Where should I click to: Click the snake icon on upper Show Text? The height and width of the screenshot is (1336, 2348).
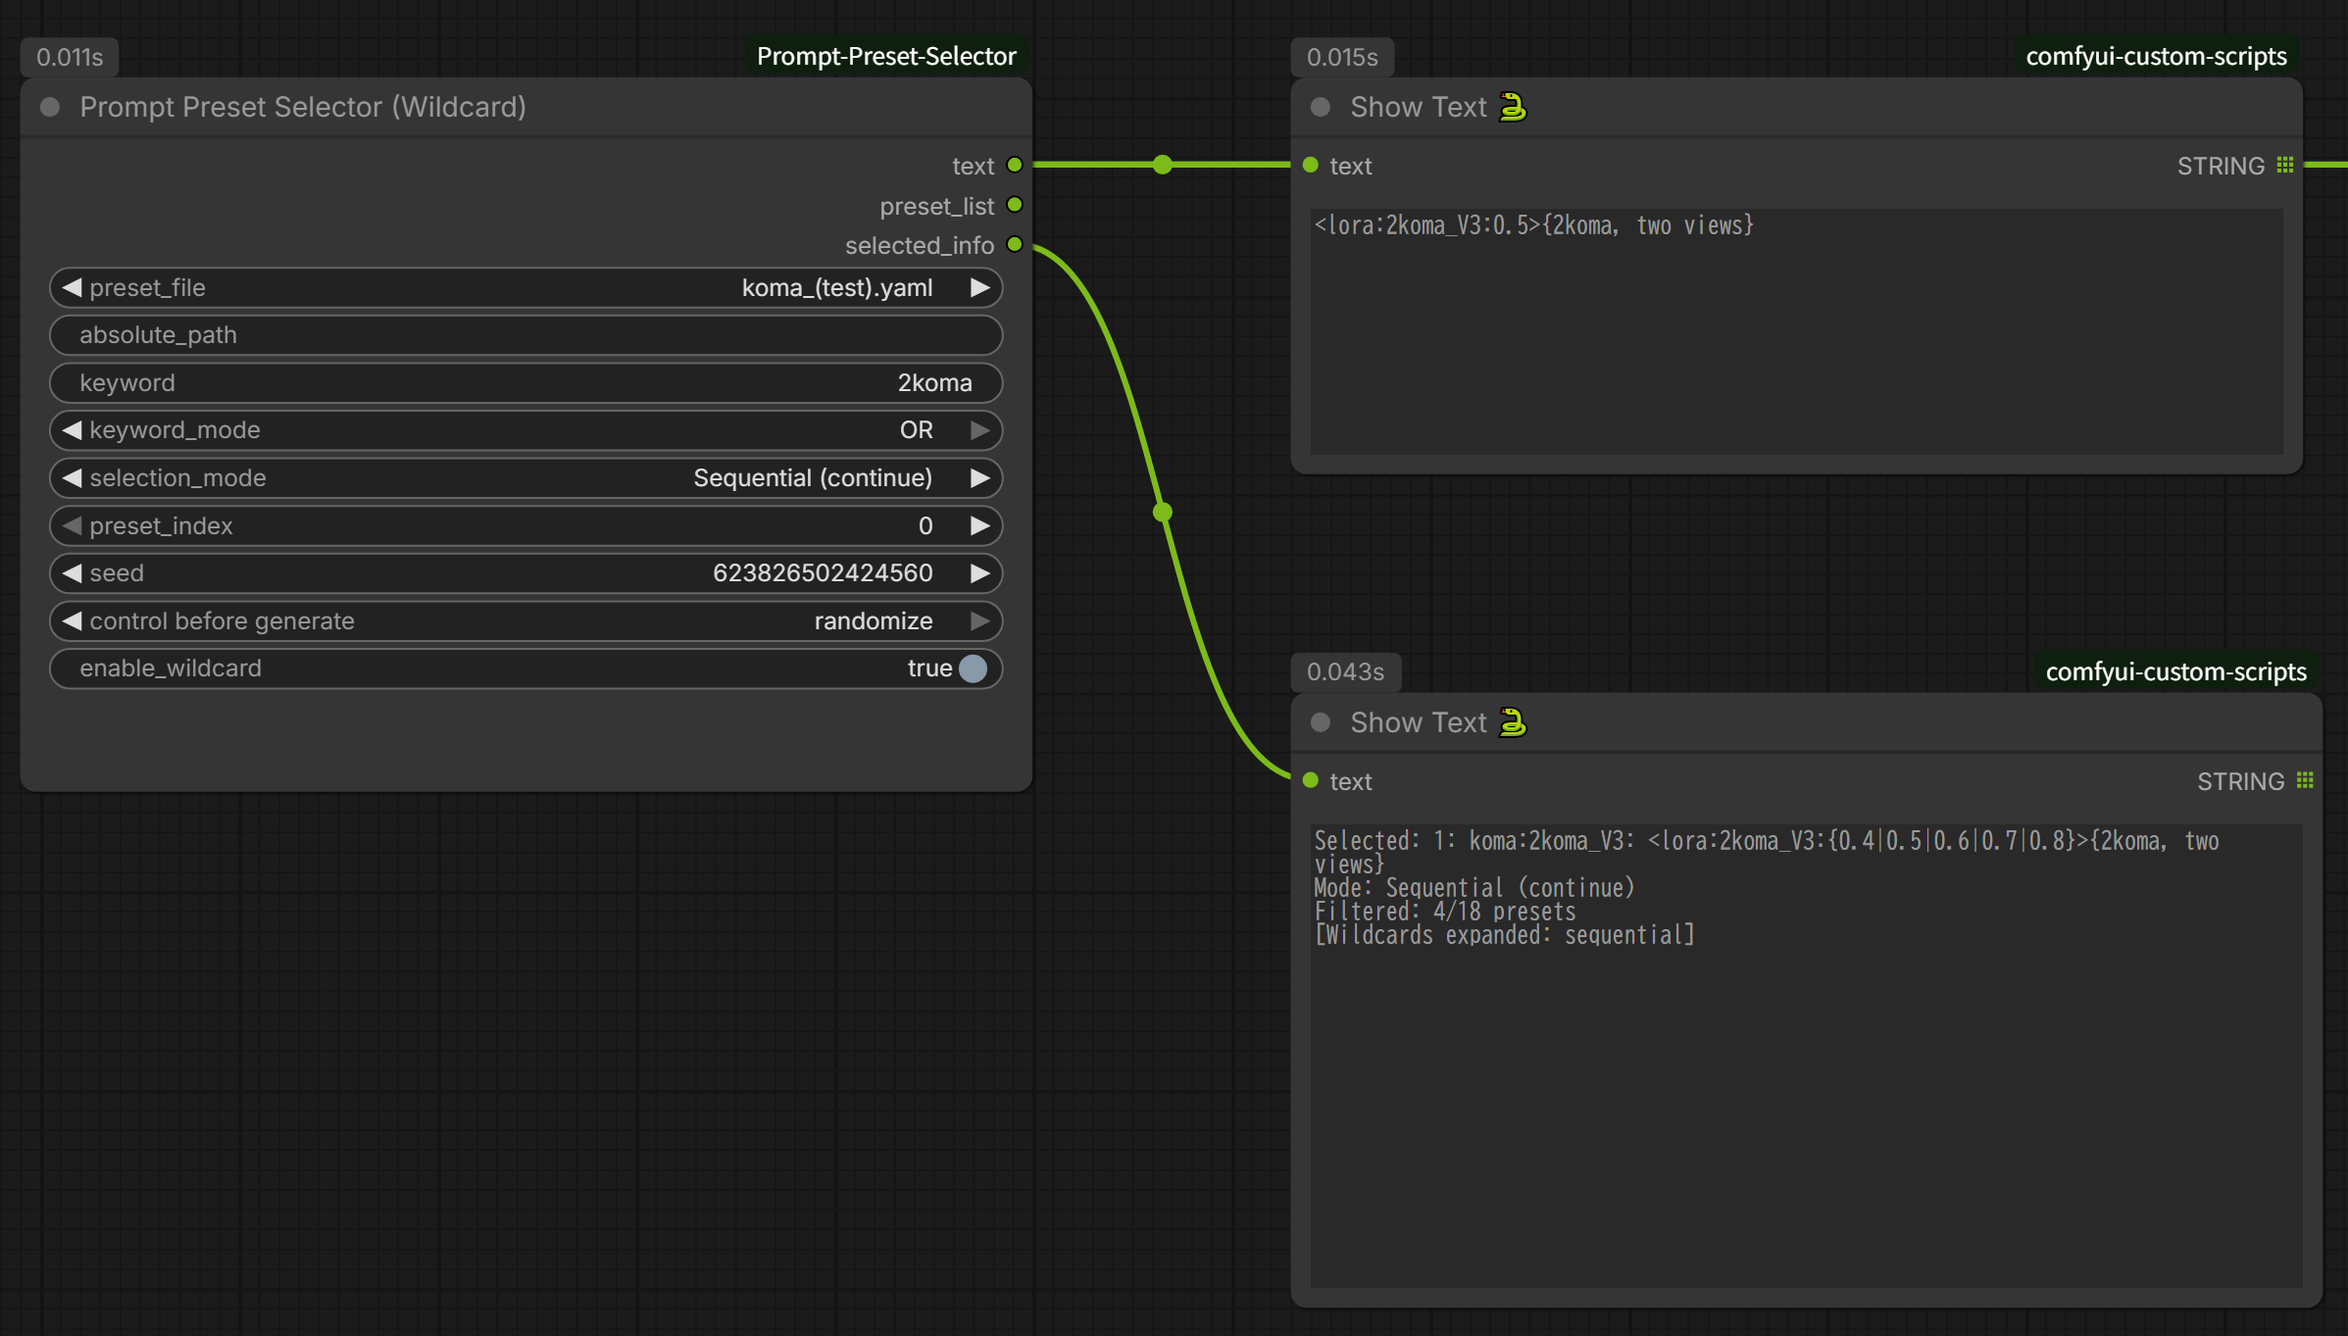point(1513,106)
